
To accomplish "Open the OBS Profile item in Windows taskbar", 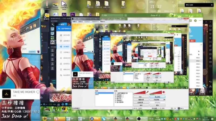I will [x=142, y=119].
